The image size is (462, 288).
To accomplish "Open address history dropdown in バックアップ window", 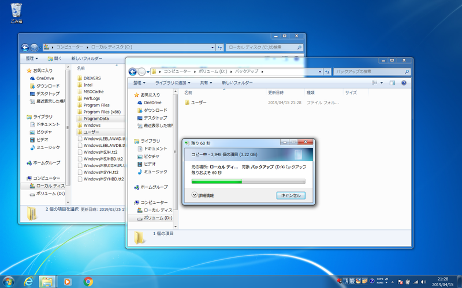I will click(320, 71).
